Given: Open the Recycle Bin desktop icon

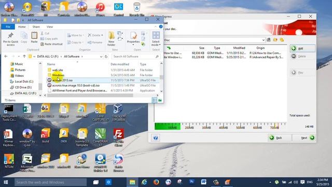Looking at the screenshot, I should (x=137, y=9).
